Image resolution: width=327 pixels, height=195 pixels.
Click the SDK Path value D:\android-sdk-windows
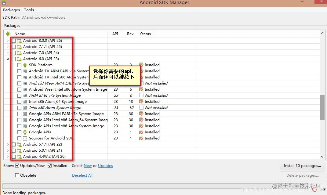[43, 17]
